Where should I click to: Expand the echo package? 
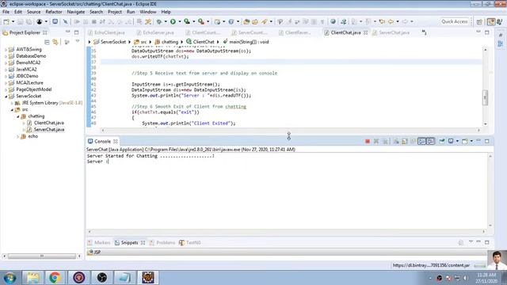point(17,137)
